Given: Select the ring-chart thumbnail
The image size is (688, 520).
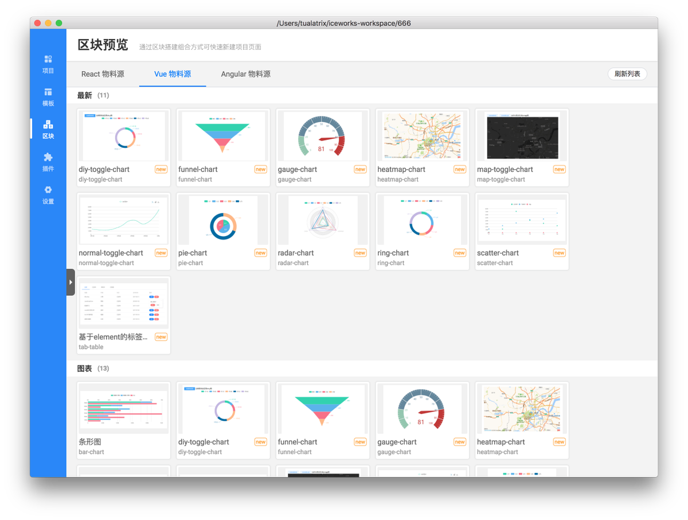Looking at the screenshot, I should [x=423, y=220].
